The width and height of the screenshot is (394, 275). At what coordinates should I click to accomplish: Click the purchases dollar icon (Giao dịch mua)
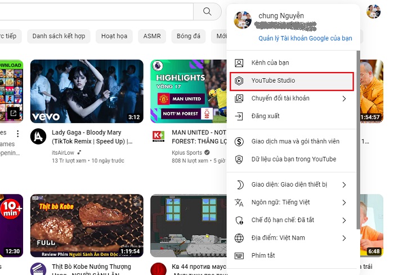(x=239, y=142)
